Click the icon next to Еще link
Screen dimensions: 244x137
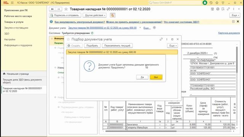154,28
